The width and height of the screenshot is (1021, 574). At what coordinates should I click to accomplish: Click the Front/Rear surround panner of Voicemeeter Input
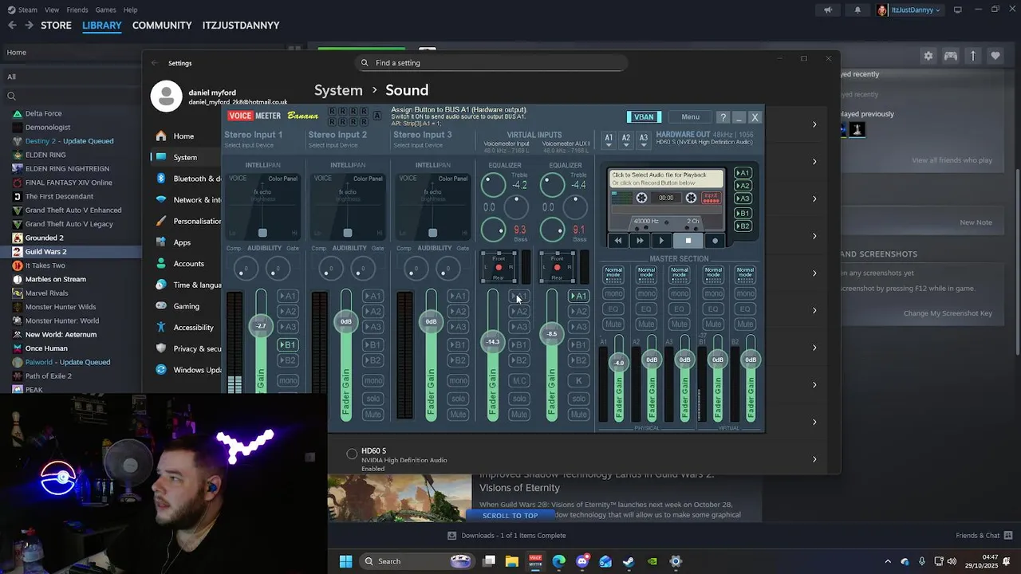(499, 267)
